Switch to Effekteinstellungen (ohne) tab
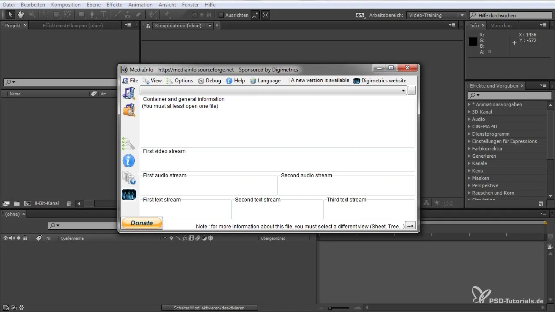The image size is (555, 312). pyautogui.click(x=72, y=26)
